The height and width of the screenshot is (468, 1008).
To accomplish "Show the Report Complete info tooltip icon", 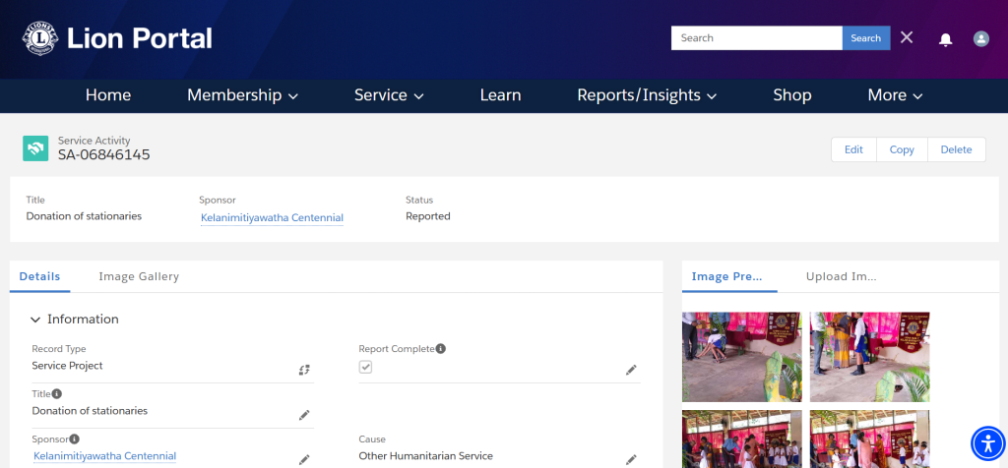I will (440, 349).
